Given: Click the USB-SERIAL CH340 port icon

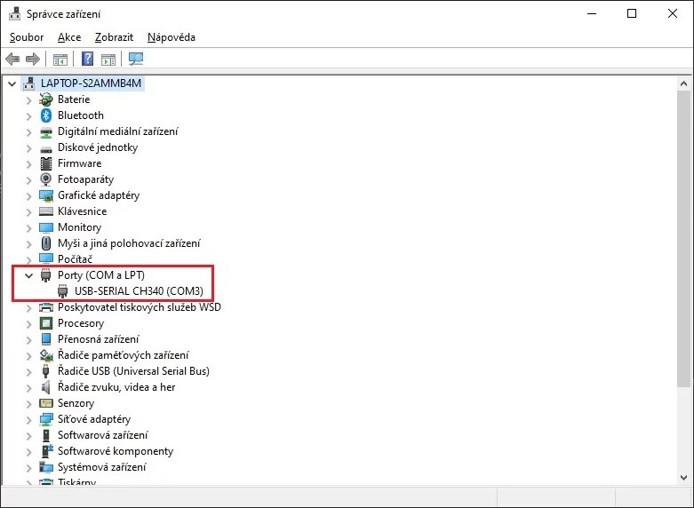Looking at the screenshot, I should (63, 291).
